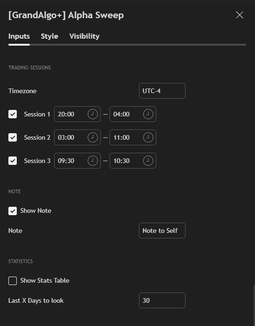Screen dimensions: 255x326
Task: Click the TRADING SESSIONS section heading
Action: click(29, 68)
